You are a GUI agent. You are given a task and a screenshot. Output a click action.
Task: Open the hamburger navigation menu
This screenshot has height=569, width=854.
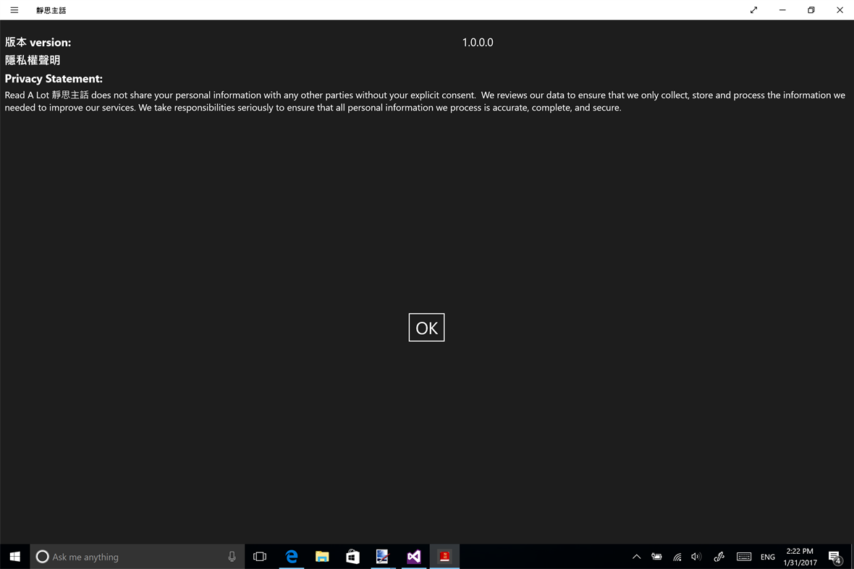14,10
